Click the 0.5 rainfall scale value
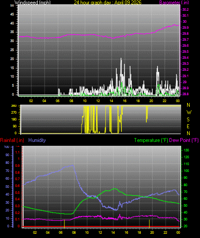 tap(18, 193)
